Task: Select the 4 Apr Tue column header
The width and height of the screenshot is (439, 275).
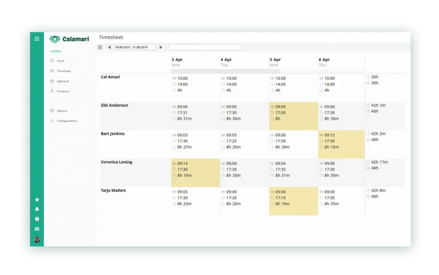Action: (226, 62)
